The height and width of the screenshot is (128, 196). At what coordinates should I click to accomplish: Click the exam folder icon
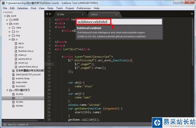click(x=11, y=24)
